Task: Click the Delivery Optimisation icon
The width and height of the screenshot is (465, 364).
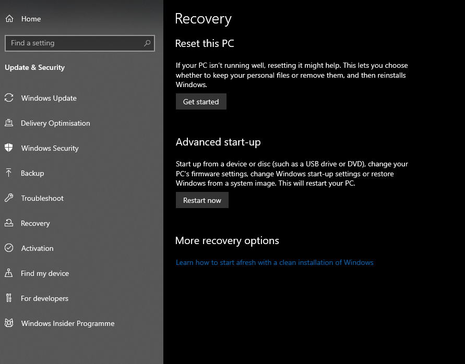Action: [9, 123]
